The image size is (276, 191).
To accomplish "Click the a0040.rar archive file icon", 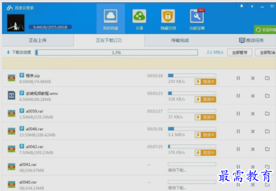I will click(x=11, y=184).
